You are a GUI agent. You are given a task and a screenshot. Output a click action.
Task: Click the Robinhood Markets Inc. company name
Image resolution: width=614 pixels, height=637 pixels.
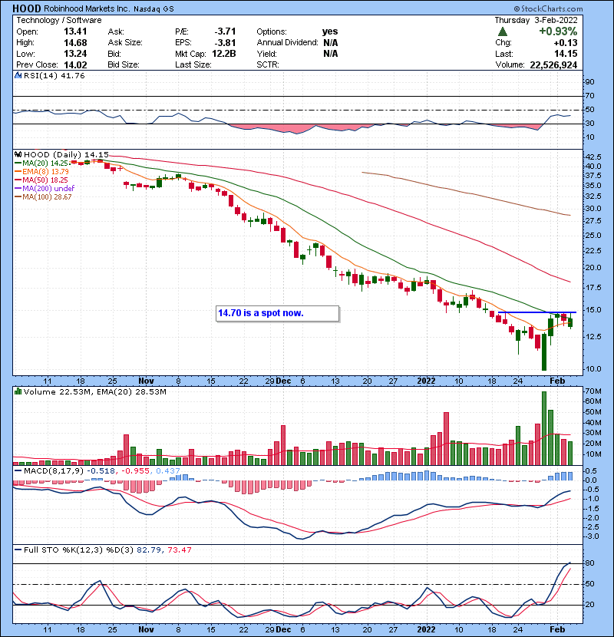[86, 8]
